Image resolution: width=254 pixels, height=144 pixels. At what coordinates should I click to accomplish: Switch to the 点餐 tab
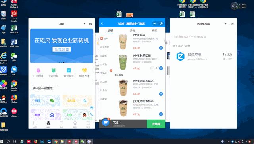click(110, 30)
